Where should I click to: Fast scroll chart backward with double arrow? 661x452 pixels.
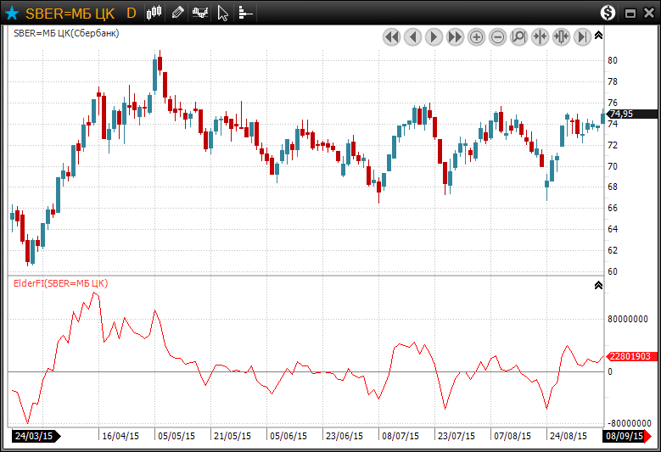(x=391, y=36)
